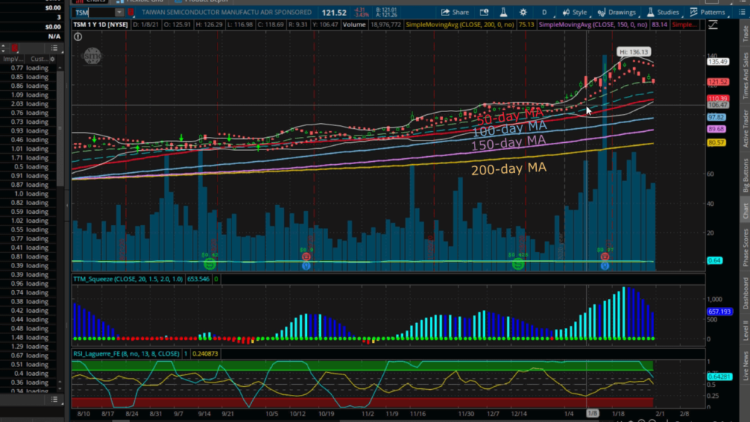Click the 1.71 implied volatility row
750x422 pixels.
[x=29, y=158]
